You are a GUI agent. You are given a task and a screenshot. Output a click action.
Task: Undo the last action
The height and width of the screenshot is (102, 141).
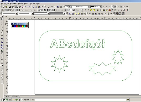(x=26, y=7)
